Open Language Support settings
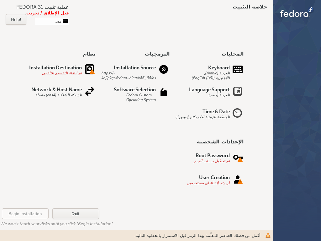321x241 pixels. pos(209,89)
